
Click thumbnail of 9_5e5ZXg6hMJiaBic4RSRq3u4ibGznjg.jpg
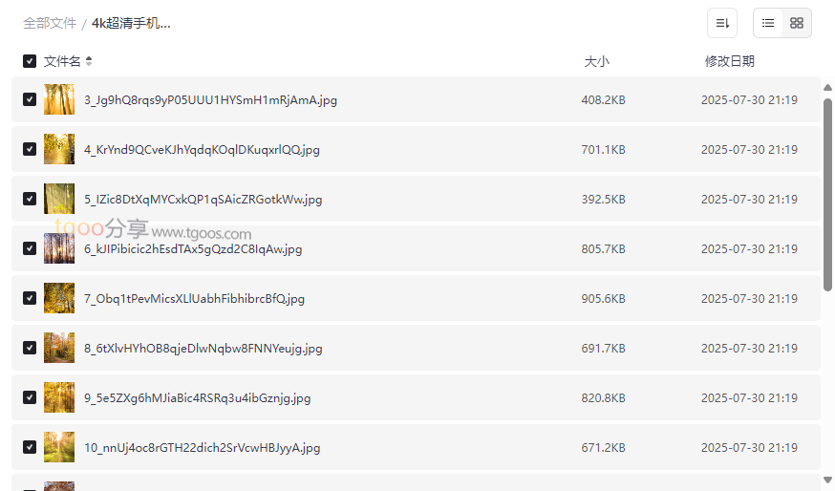[x=59, y=397]
